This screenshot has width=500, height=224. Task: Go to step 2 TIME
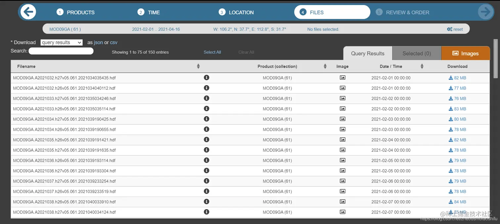point(149,12)
